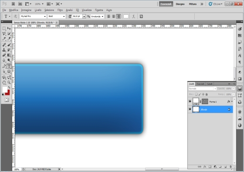Select the 3D Camera Rotate tool
Screen dimensions: 244x172
tap(9, 78)
